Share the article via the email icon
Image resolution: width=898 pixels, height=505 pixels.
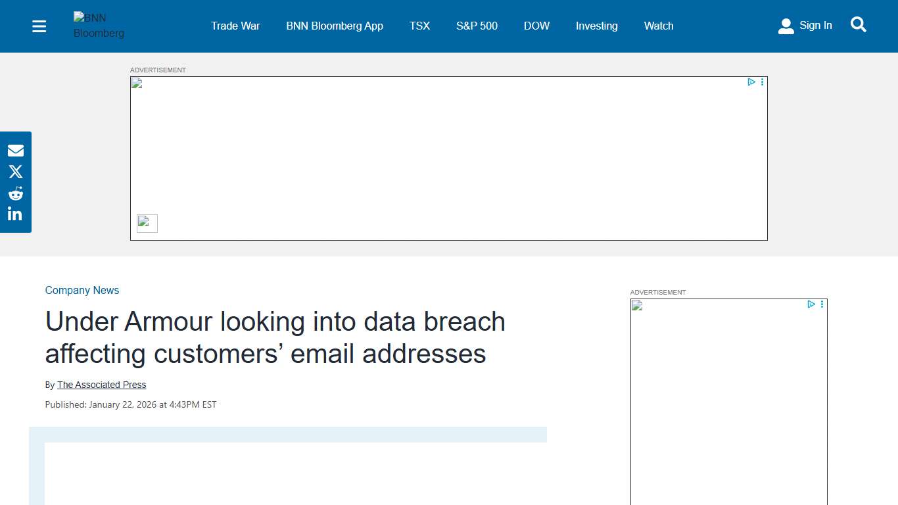15,150
